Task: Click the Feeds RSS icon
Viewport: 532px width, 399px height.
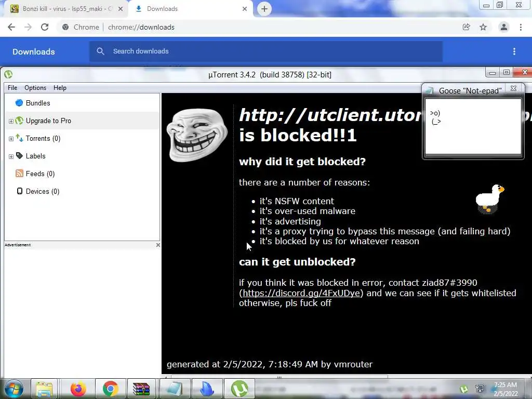Action: click(19, 174)
